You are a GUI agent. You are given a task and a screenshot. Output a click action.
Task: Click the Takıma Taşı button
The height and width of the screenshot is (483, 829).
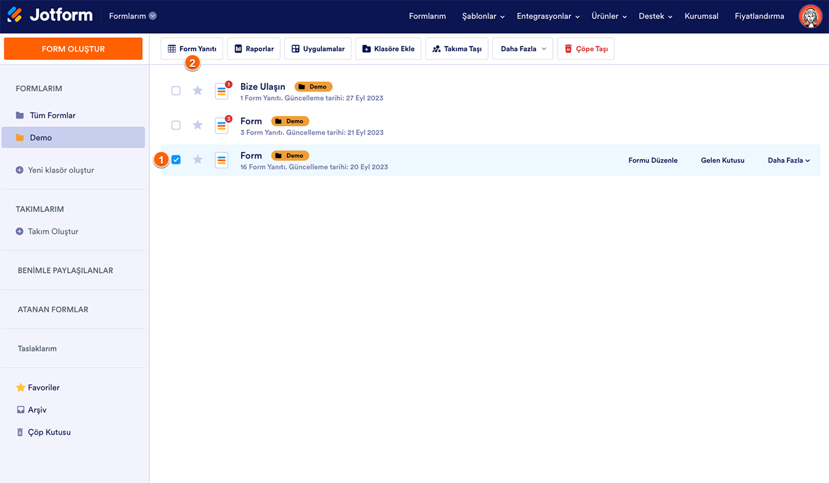point(457,49)
